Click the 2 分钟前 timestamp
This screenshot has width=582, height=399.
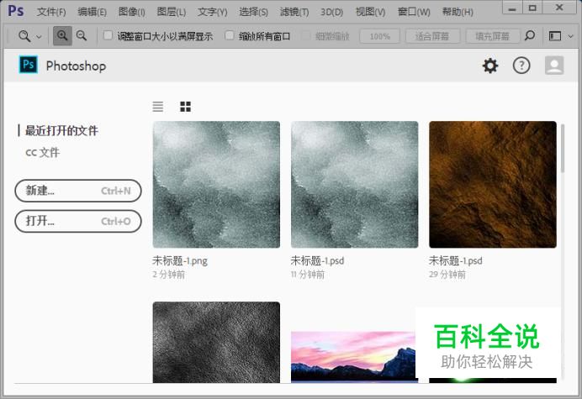(168, 275)
